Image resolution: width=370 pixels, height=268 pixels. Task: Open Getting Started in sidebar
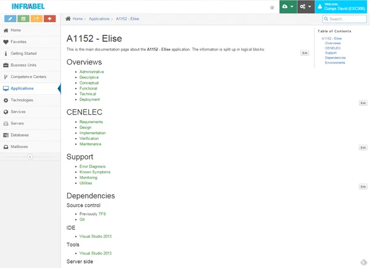30,54
